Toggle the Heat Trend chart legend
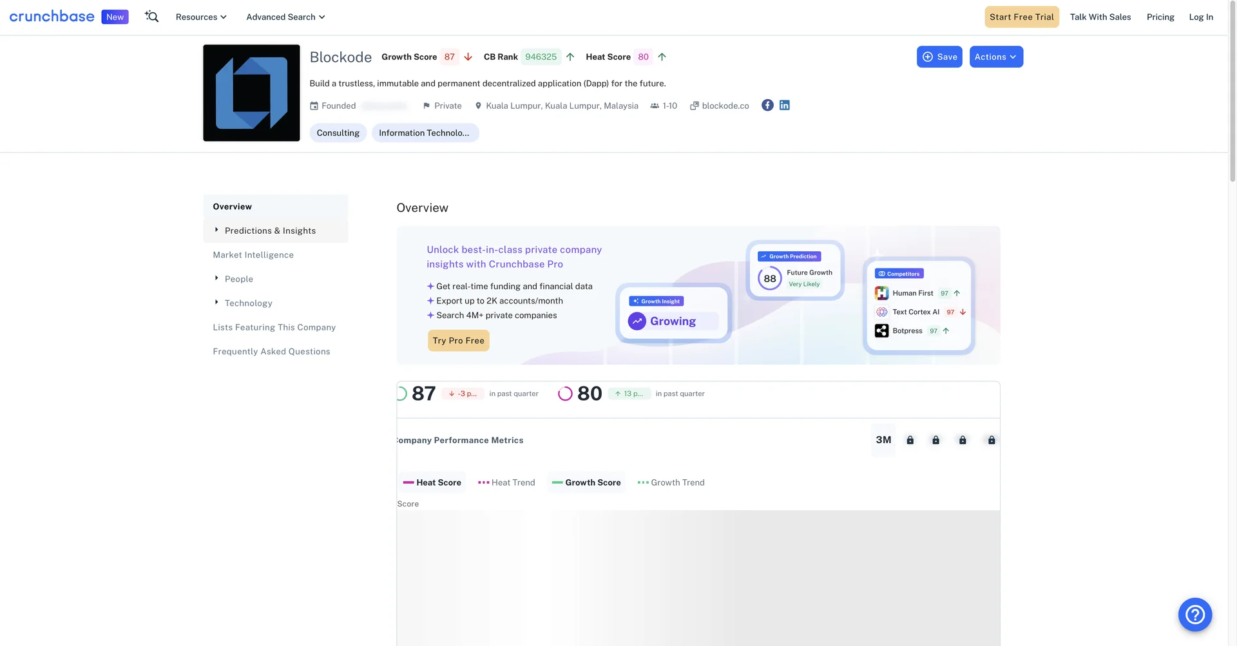Image resolution: width=1237 pixels, height=646 pixels. (x=506, y=482)
